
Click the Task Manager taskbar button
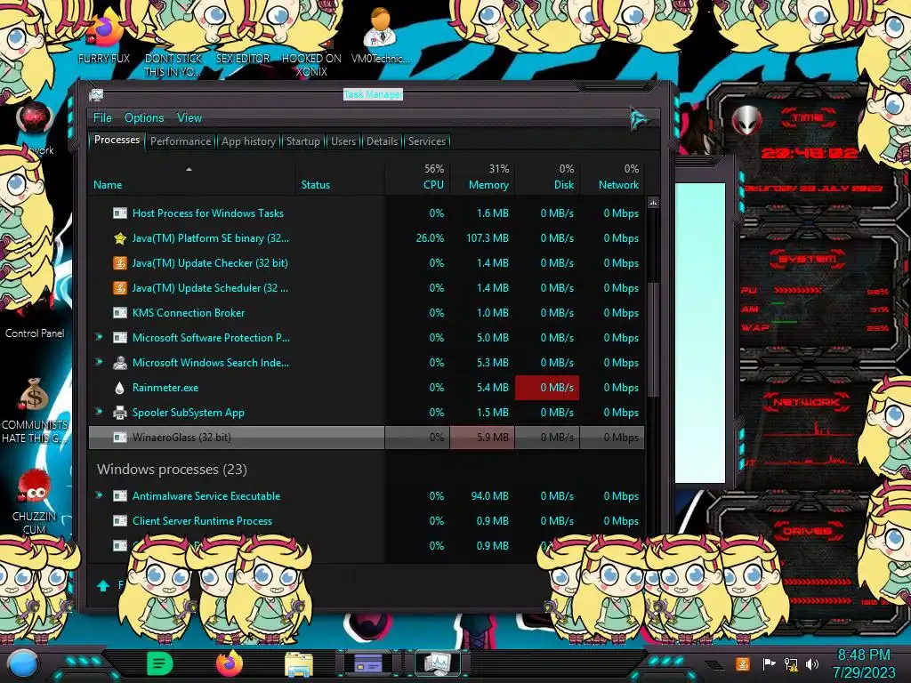(x=437, y=663)
